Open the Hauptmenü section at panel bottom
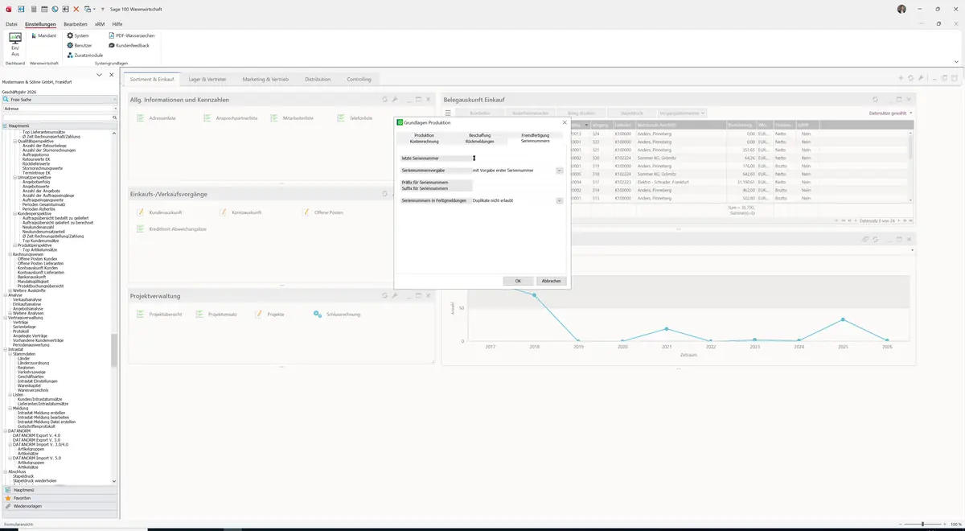The image size is (965, 531). point(60,490)
